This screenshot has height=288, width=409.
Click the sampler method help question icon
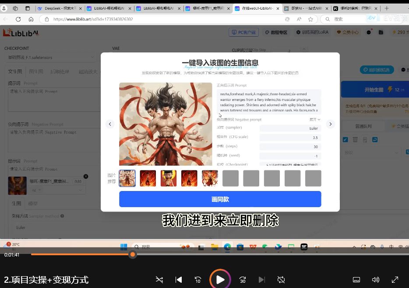[x=62, y=216]
